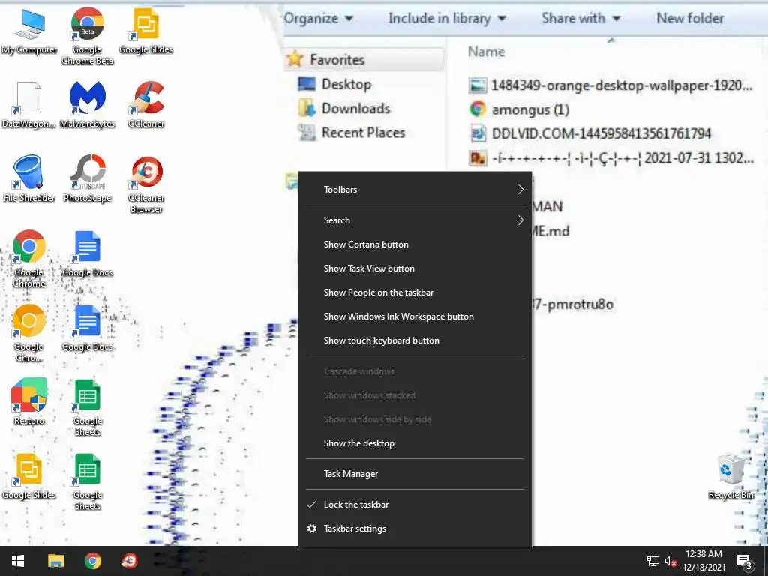Viewport: 768px width, 576px height.
Task: Toggle Show touch keyboard button
Action: 415,340
